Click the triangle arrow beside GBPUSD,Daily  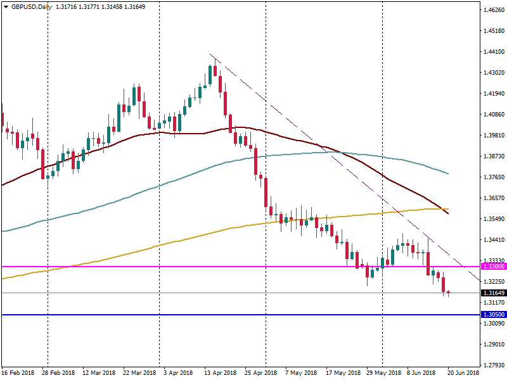pyautogui.click(x=6, y=6)
